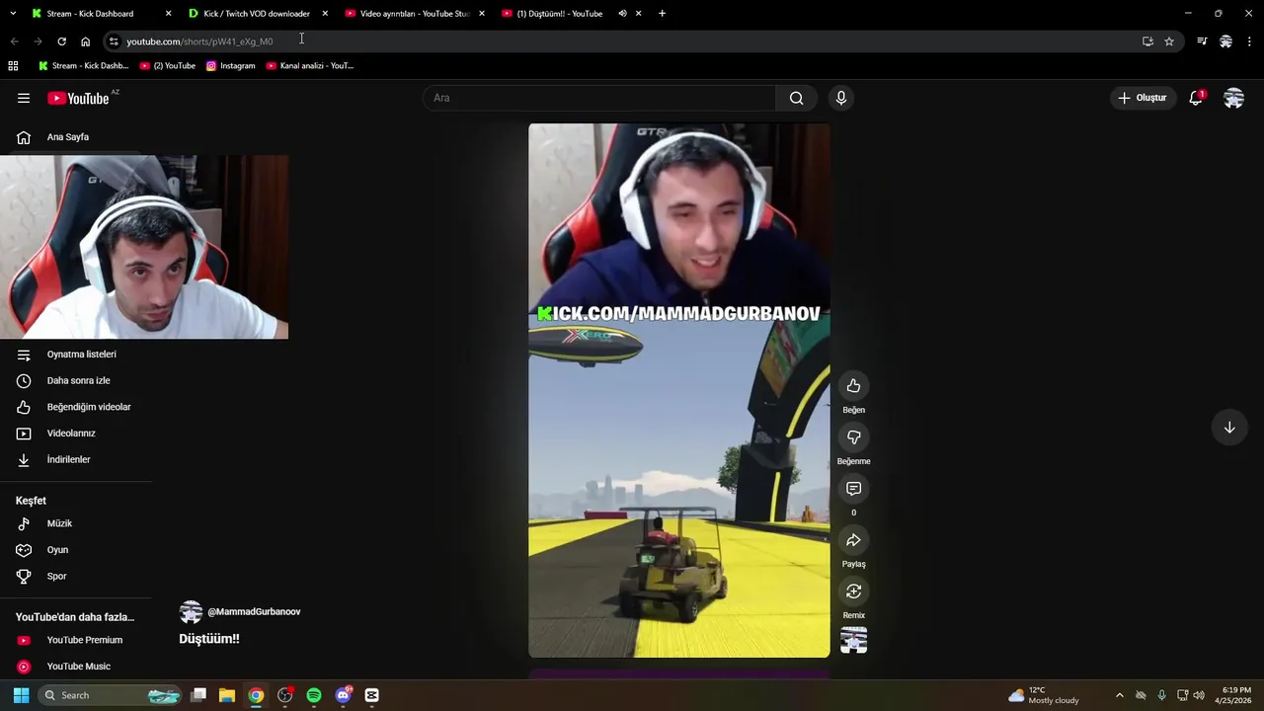Open the YouTube hamburger guide menu
This screenshot has width=1264, height=711.
[x=24, y=98]
